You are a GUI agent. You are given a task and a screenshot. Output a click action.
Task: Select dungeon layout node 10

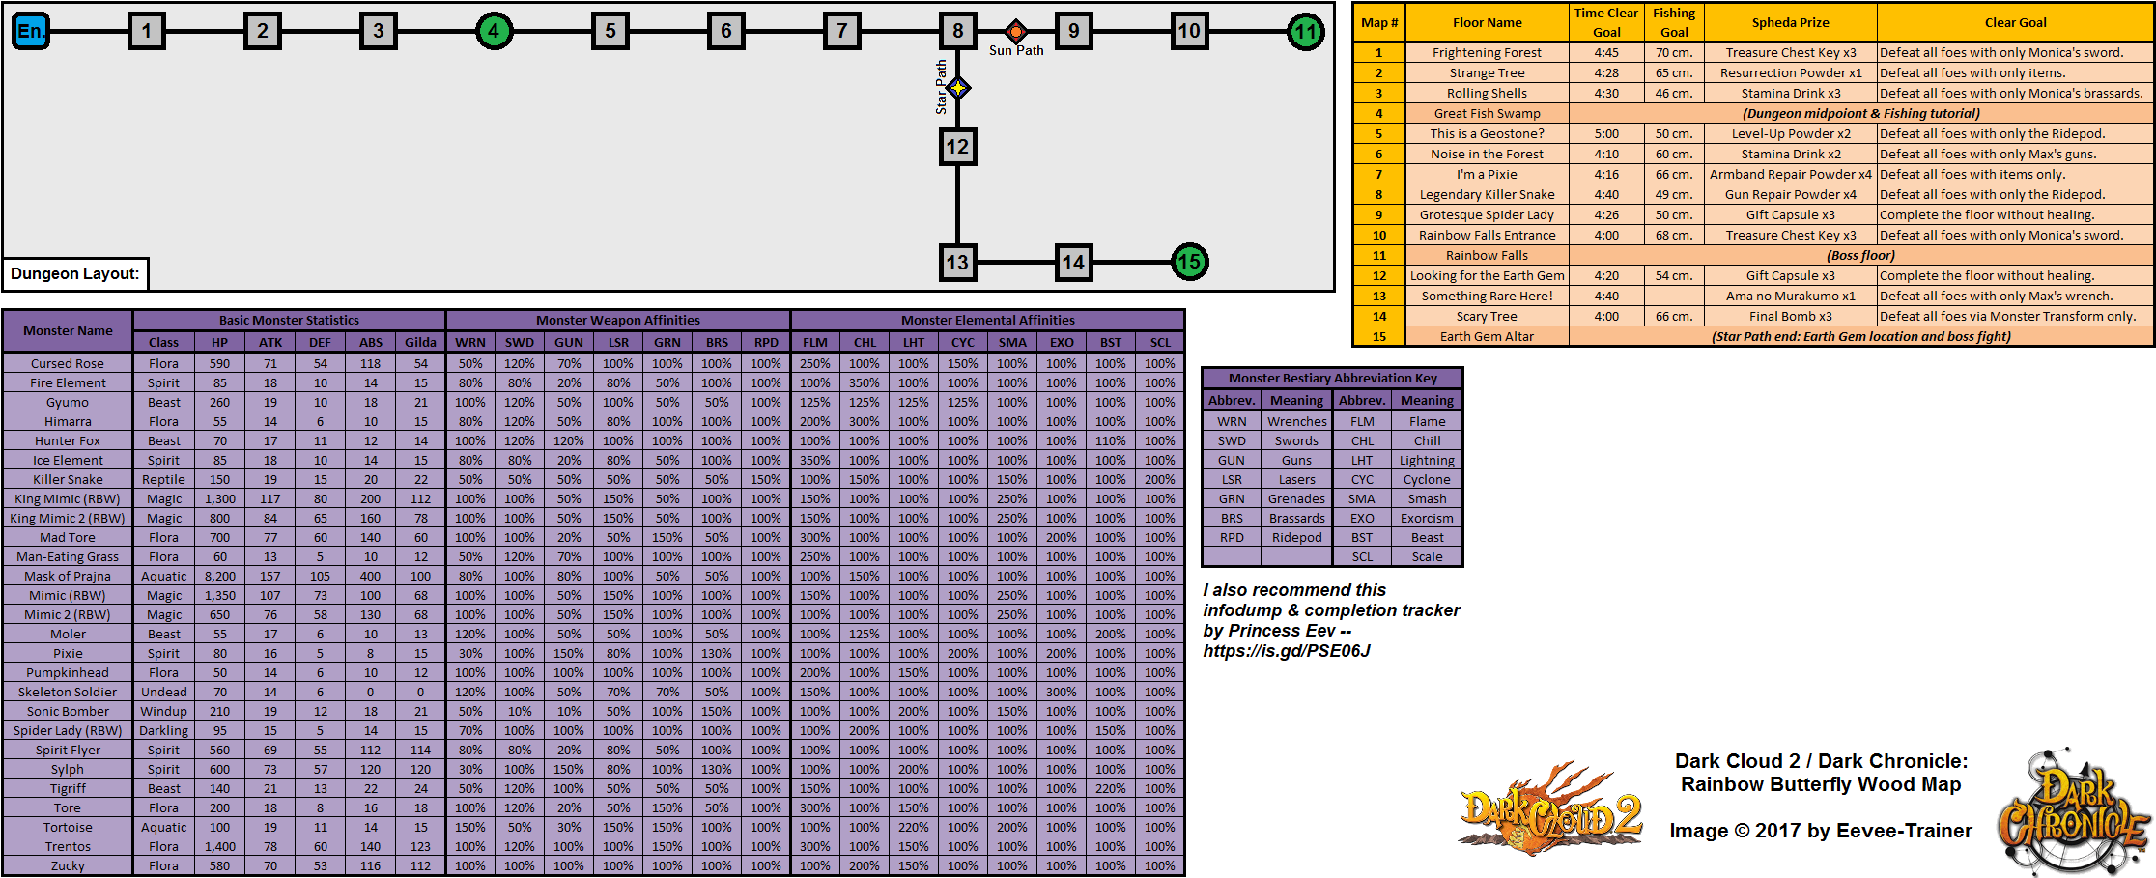[1190, 31]
